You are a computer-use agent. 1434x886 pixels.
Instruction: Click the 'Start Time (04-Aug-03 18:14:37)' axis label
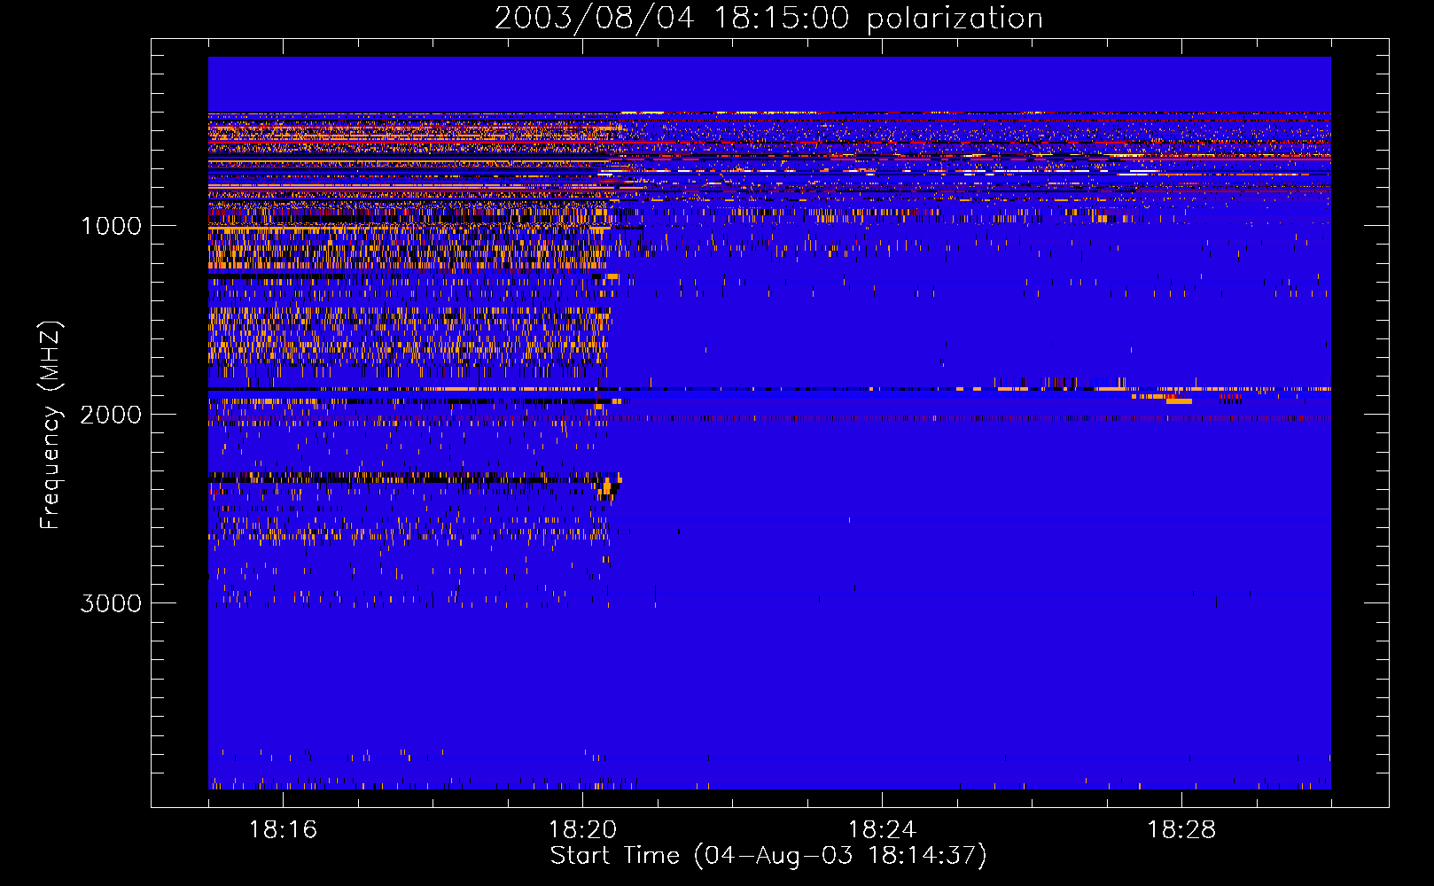[768, 856]
